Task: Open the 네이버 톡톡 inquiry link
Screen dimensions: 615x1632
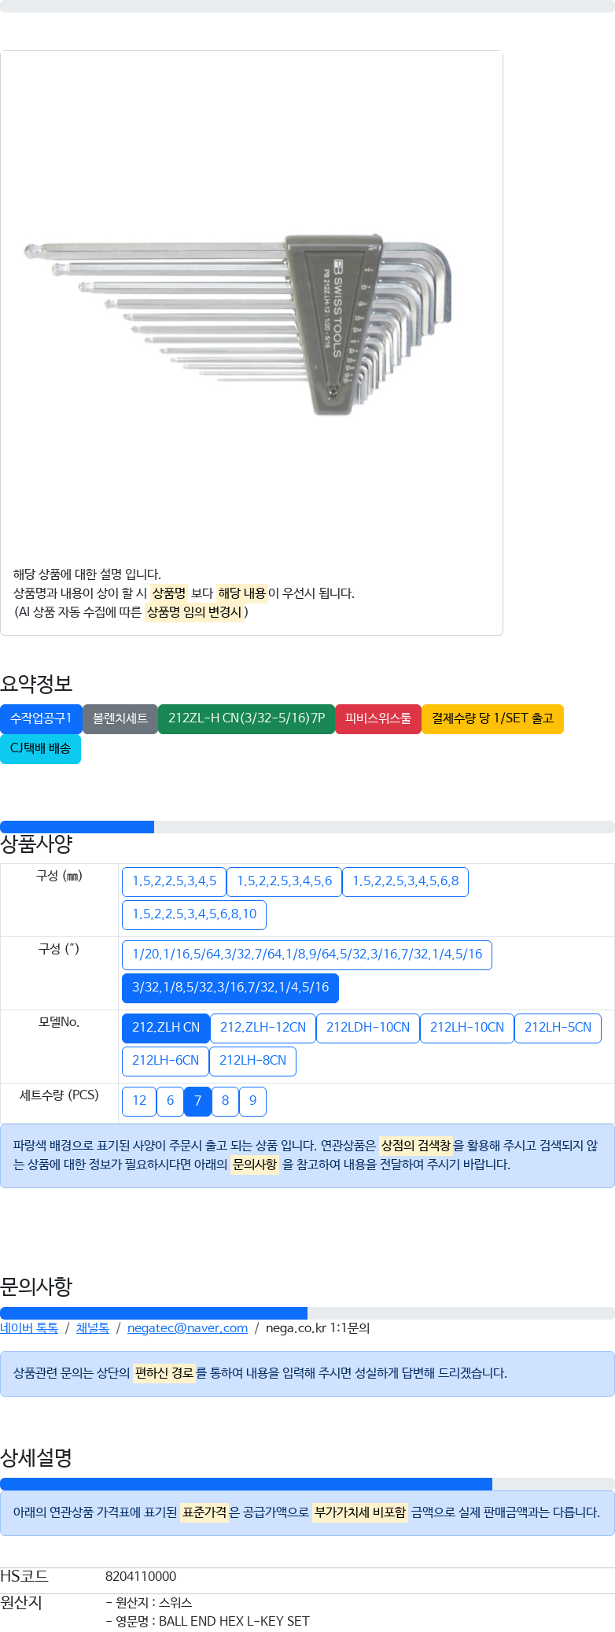Action: click(29, 1328)
